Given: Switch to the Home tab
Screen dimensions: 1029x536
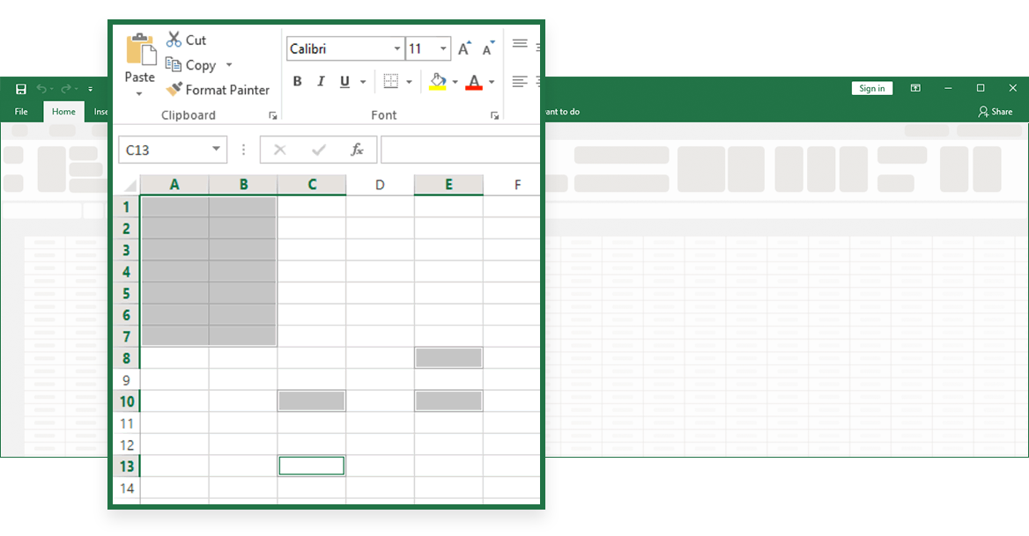Looking at the screenshot, I should 63,112.
